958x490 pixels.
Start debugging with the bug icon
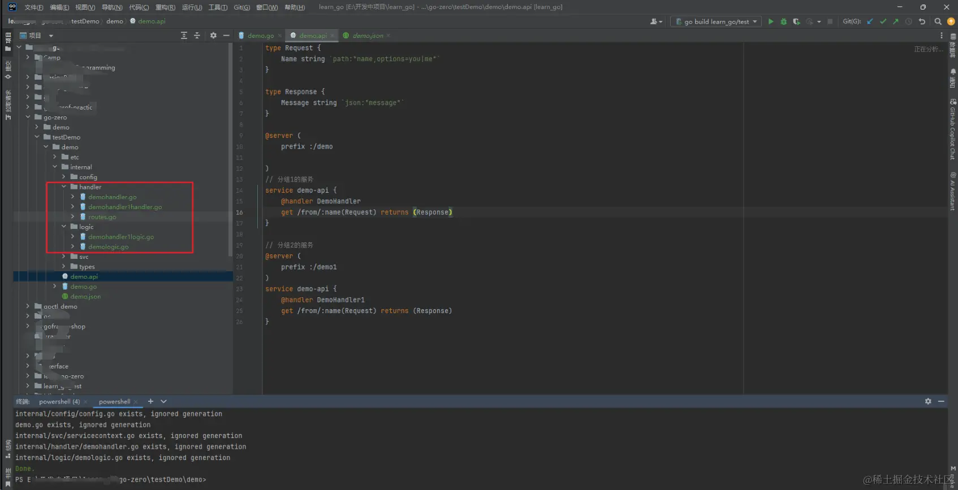[x=783, y=21]
